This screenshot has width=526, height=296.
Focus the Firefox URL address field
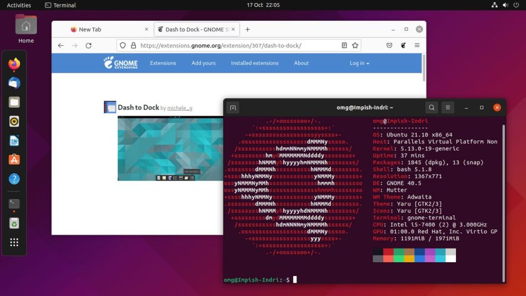[x=238, y=46]
